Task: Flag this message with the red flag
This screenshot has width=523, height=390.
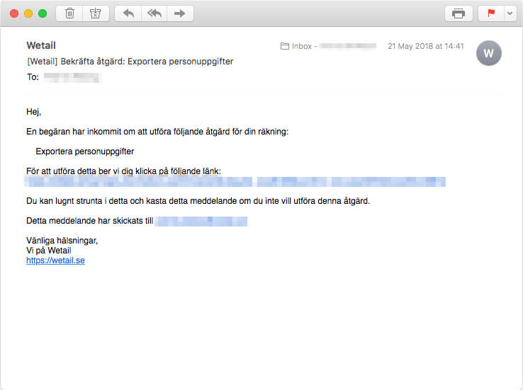Action: (491, 13)
